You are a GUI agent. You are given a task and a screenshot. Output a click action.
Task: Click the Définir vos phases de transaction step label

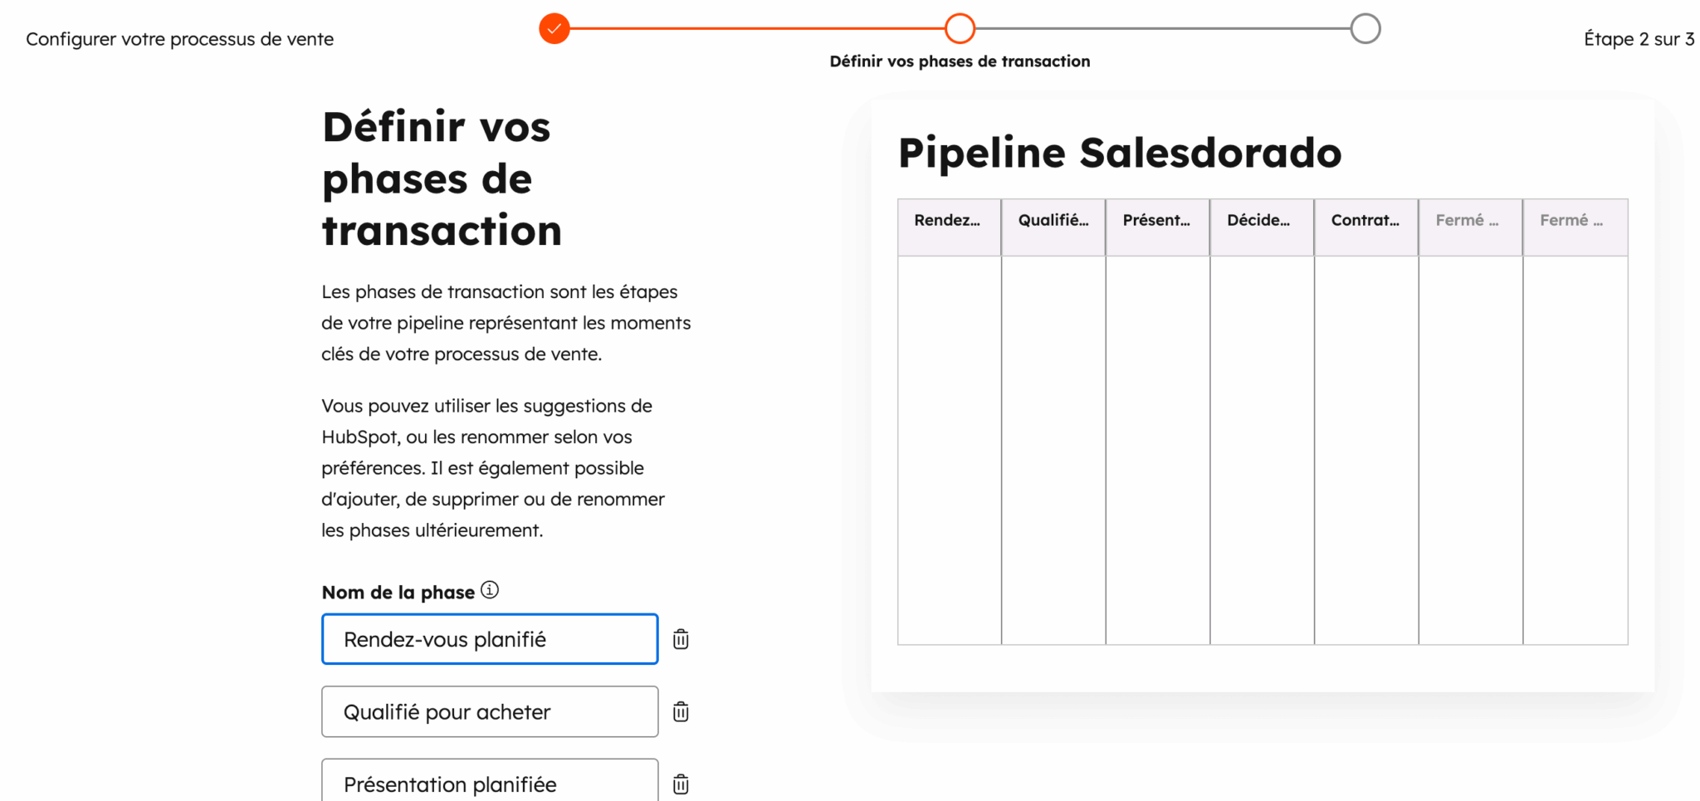(x=960, y=61)
